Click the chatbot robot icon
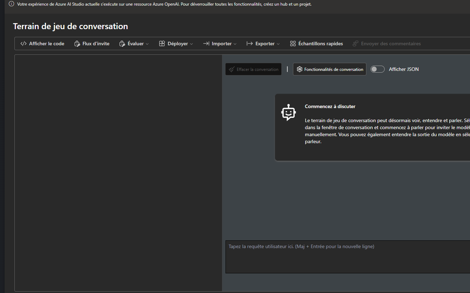 [288, 112]
